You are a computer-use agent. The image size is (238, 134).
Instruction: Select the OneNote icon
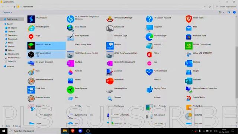70,63
